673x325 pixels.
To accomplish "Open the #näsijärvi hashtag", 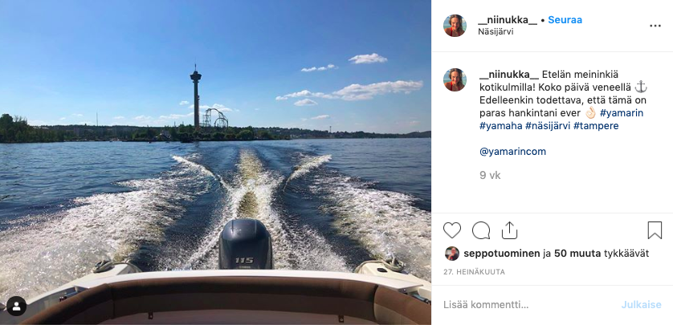I will coord(547,126).
